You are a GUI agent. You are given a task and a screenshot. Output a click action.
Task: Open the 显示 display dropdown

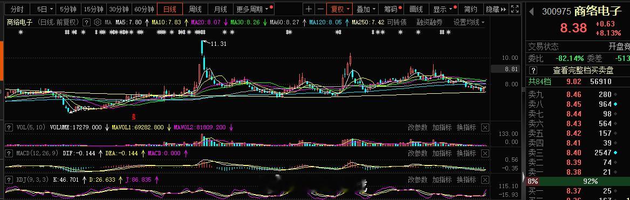(x=443, y=9)
